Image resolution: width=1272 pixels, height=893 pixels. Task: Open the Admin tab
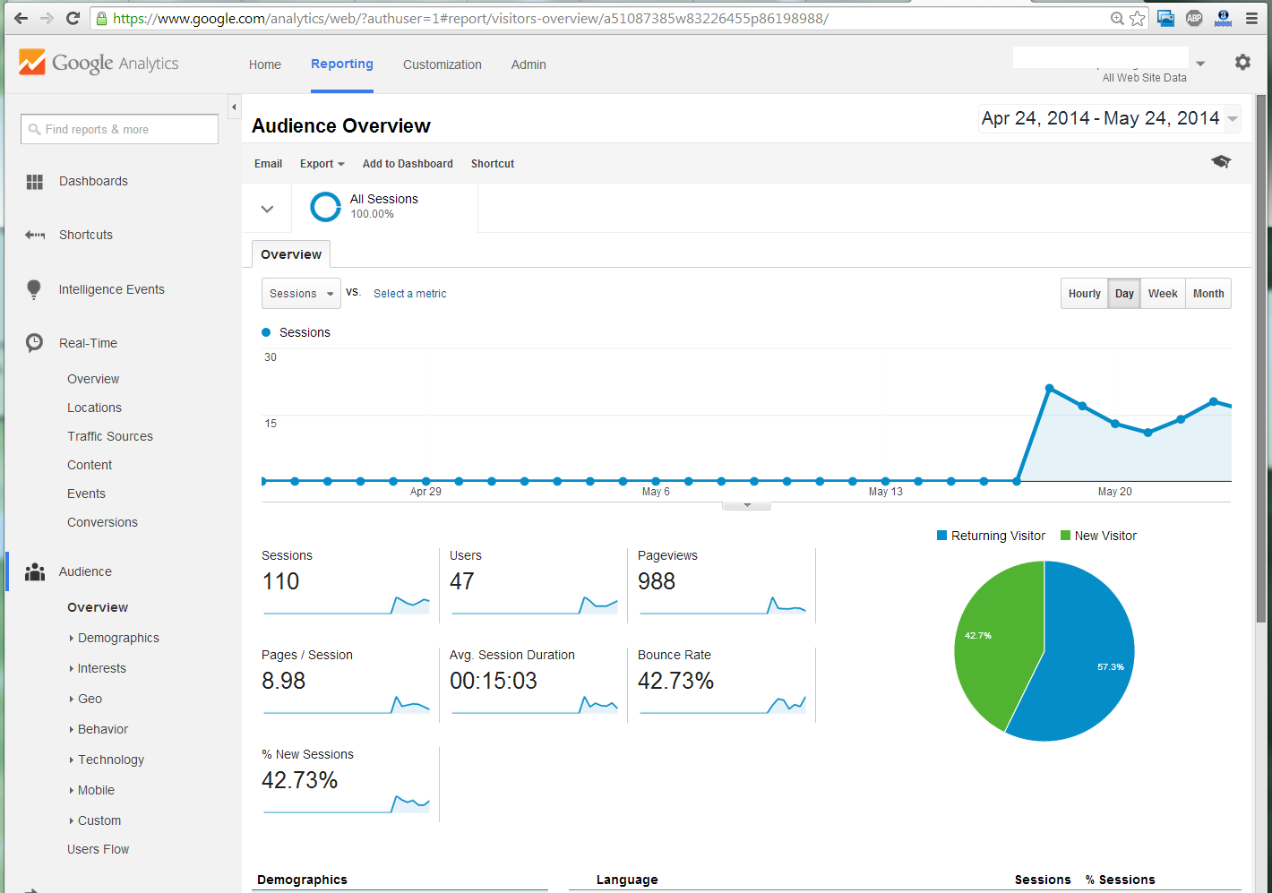[x=529, y=64]
